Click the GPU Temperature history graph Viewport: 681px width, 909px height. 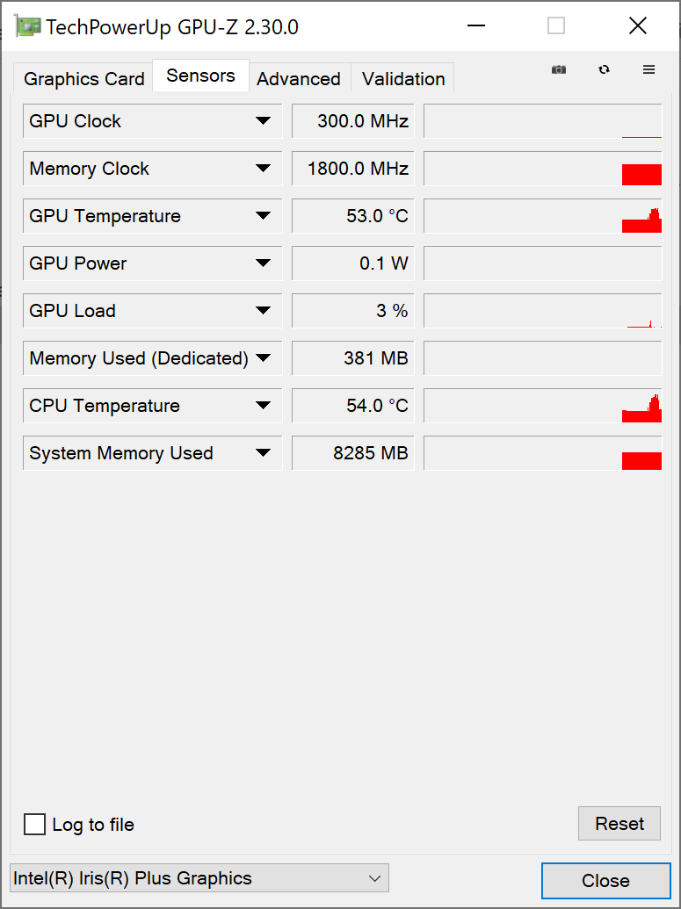point(542,216)
